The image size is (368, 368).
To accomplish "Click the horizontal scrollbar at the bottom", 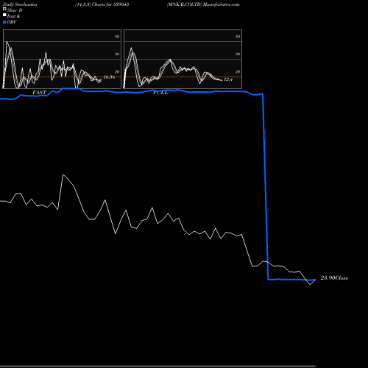I will tap(158, 367).
